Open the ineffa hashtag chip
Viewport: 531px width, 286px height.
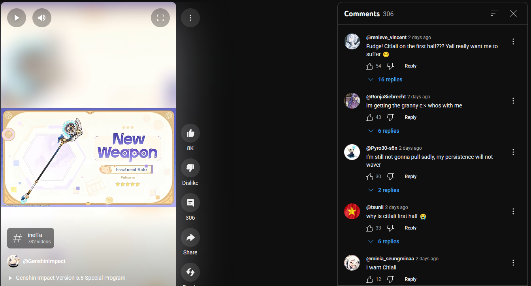point(30,238)
